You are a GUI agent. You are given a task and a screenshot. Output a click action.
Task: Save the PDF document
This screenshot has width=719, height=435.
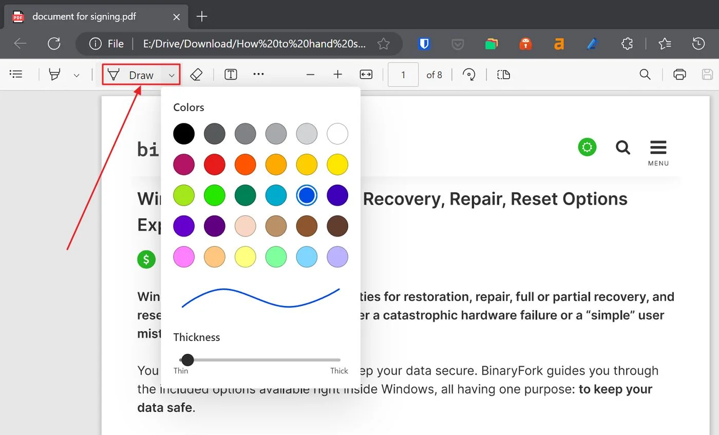[707, 75]
